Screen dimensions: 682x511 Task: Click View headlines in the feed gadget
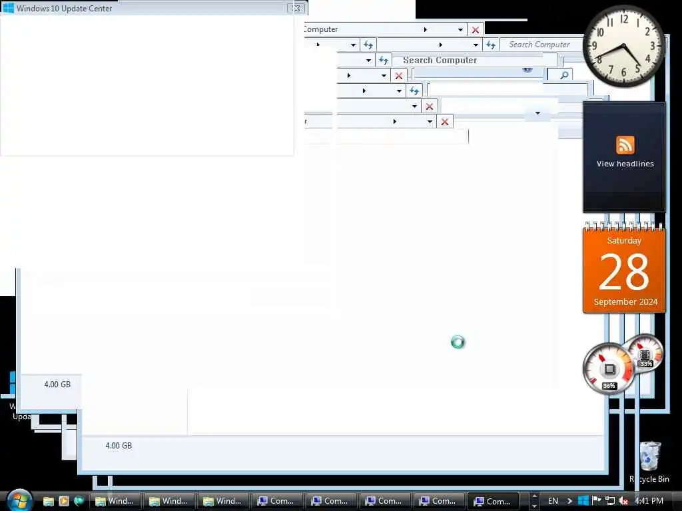(x=625, y=164)
